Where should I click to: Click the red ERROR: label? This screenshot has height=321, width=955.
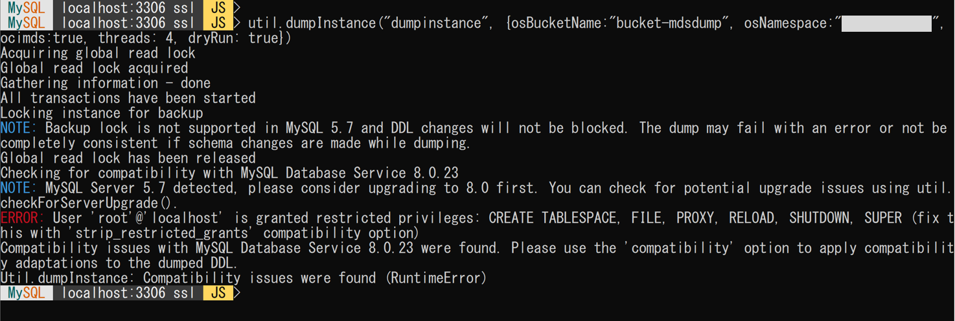[x=23, y=218]
